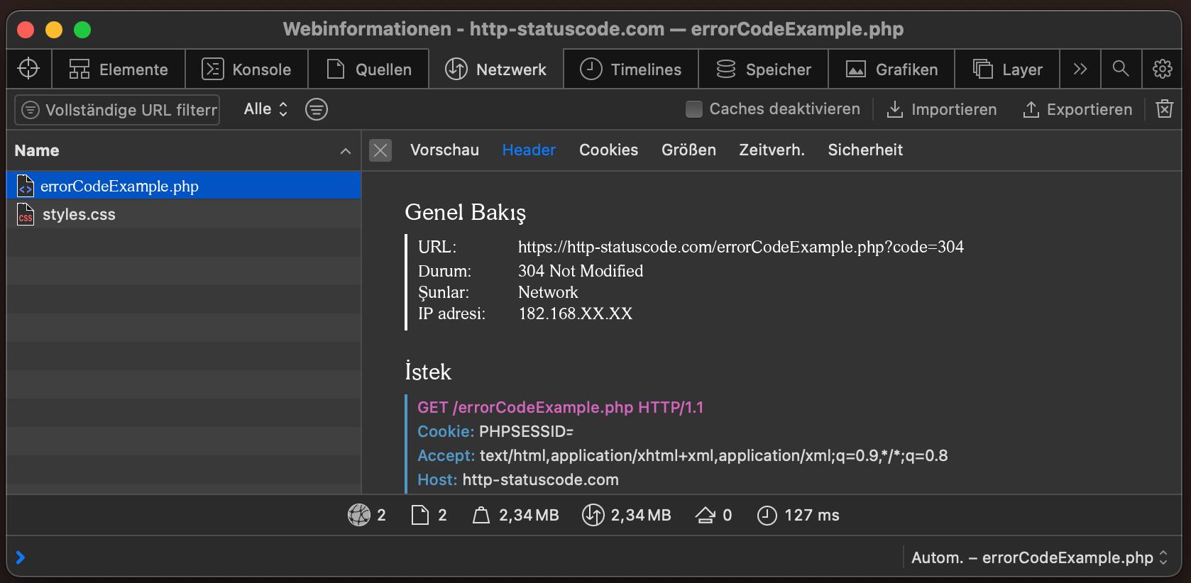This screenshot has height=583, width=1191.
Task: Open the Grafiken tab
Action: [892, 69]
